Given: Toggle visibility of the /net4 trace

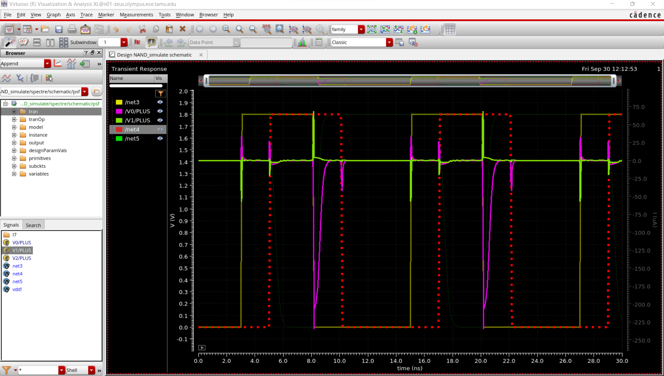Looking at the screenshot, I should click(x=160, y=129).
